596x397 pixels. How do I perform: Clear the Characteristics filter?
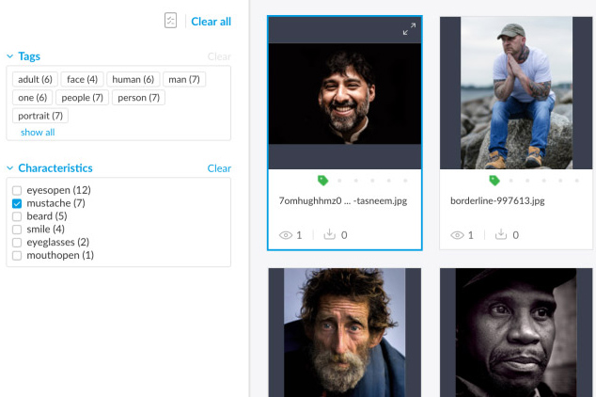pyautogui.click(x=219, y=168)
